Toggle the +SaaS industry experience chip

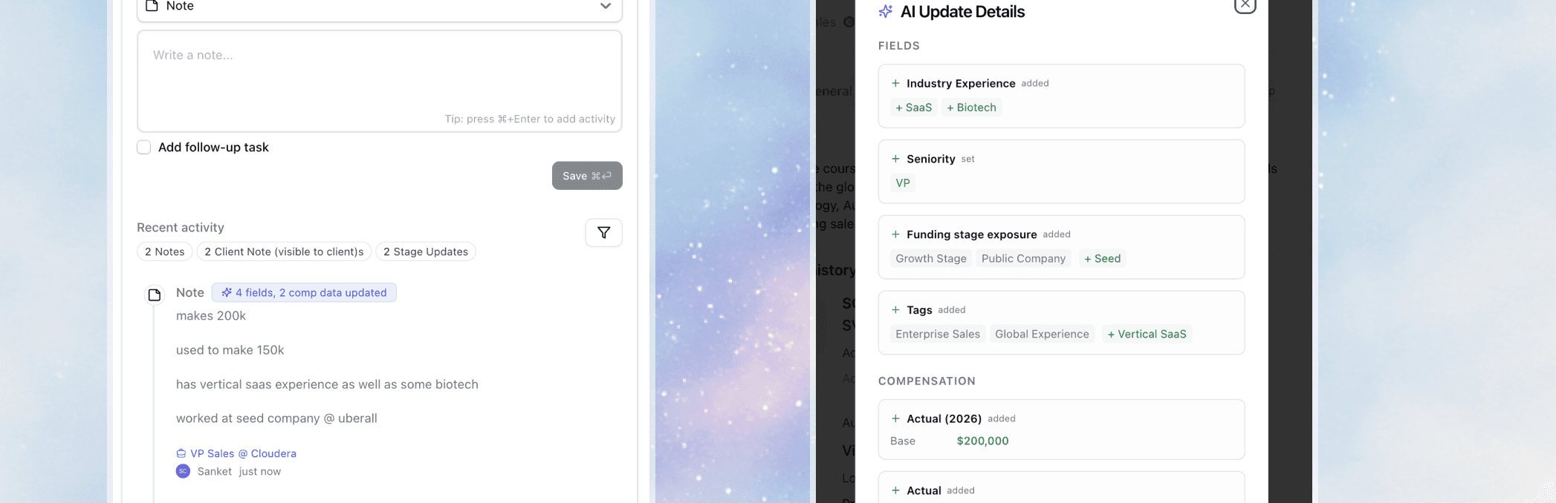[913, 107]
